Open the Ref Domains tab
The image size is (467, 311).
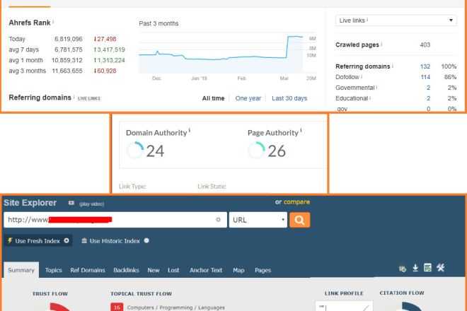tap(88, 270)
